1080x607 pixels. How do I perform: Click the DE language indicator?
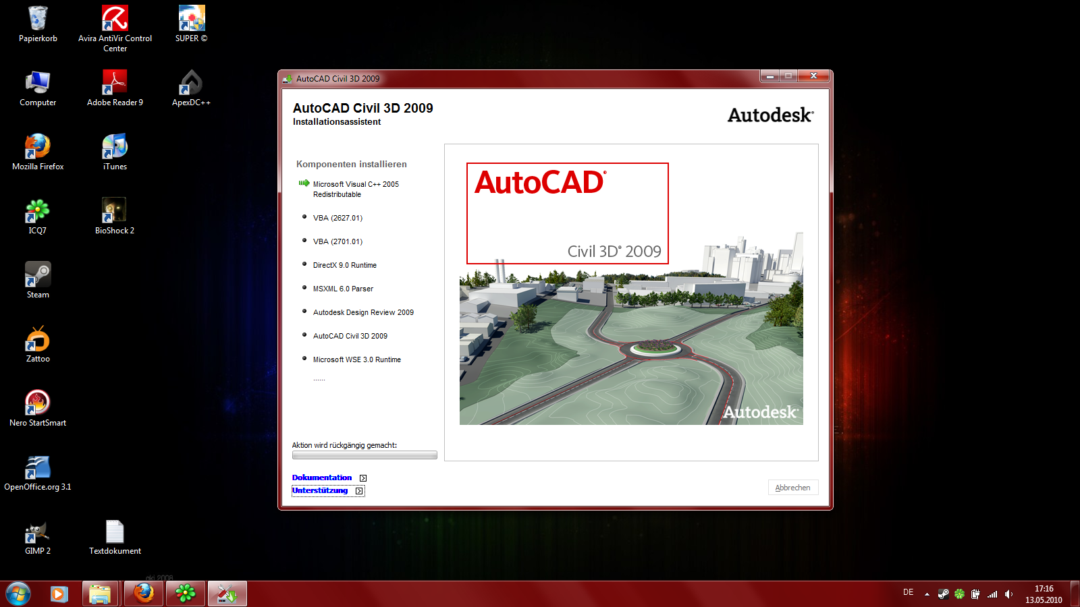coord(908,592)
